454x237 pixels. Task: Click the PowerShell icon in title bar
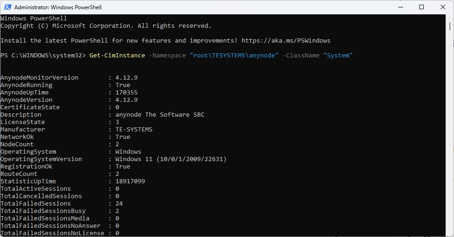tap(7, 7)
